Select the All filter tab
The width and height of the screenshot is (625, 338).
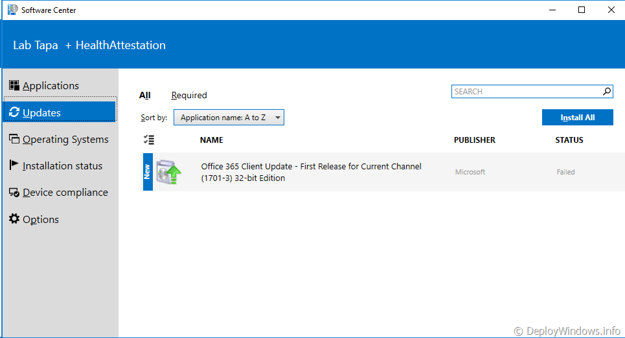point(144,95)
